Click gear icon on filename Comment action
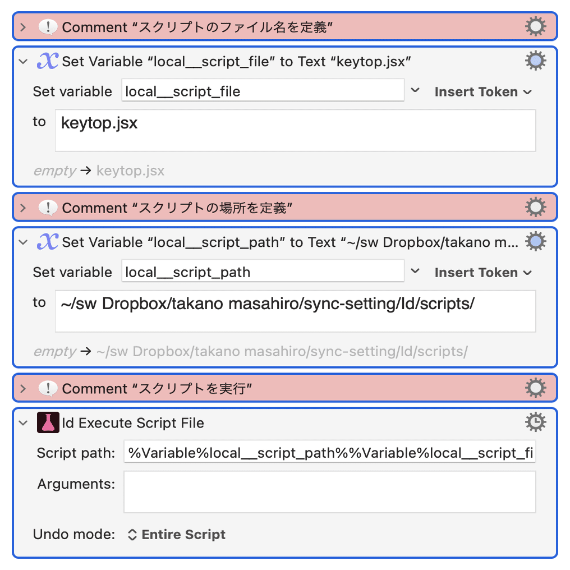This screenshot has width=570, height=570. tap(535, 27)
